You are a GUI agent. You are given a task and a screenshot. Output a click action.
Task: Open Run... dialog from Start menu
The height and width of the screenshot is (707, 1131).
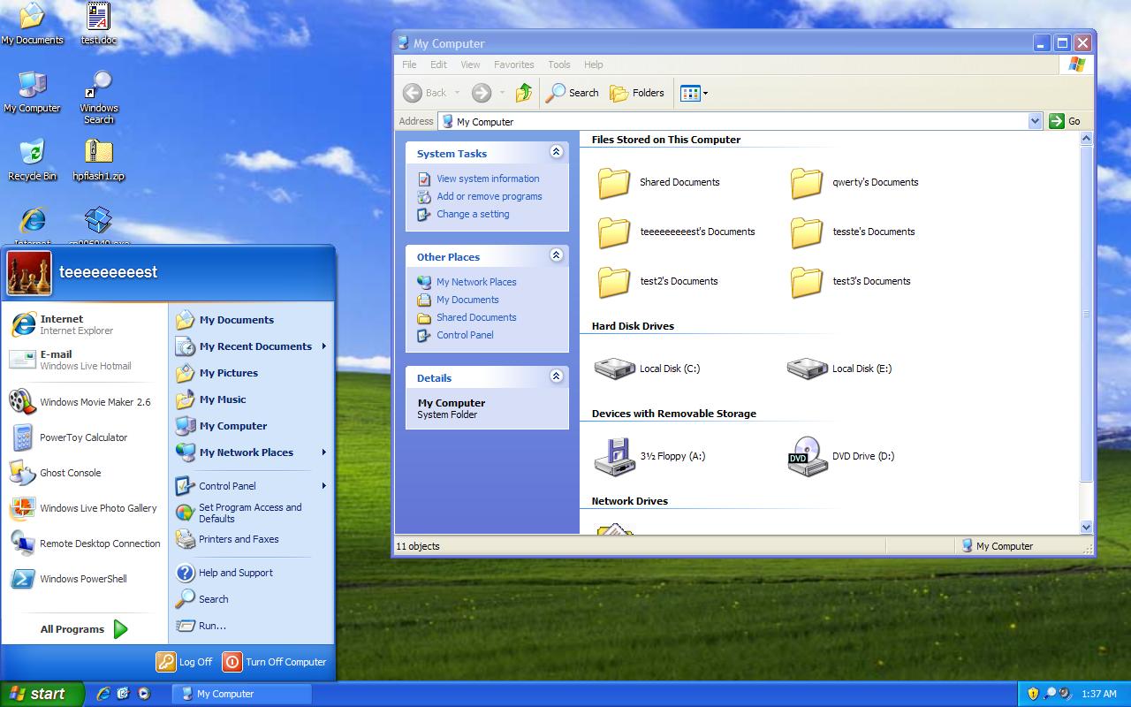coord(252,626)
